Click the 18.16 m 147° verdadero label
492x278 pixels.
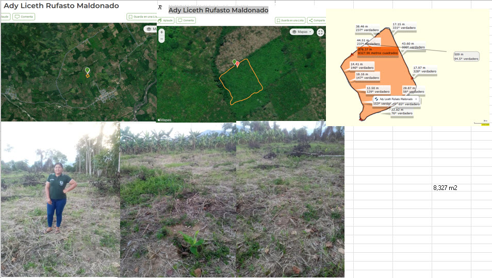coord(367,76)
